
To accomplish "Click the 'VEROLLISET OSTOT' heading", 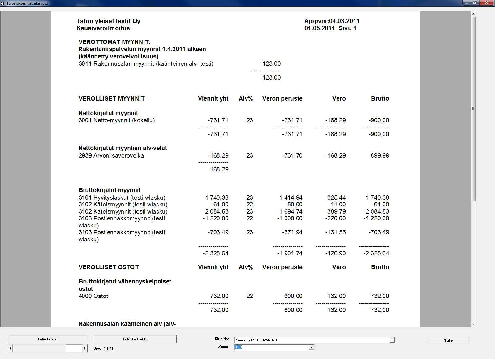I will tap(109, 267).
